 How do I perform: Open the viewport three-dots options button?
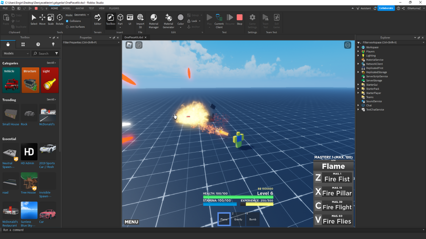(x=348, y=45)
